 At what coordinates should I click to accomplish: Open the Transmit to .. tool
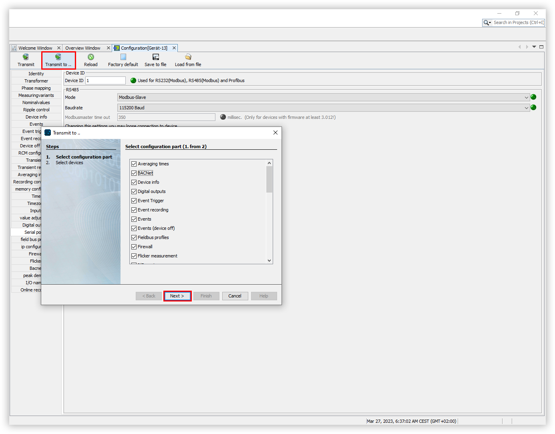58,60
